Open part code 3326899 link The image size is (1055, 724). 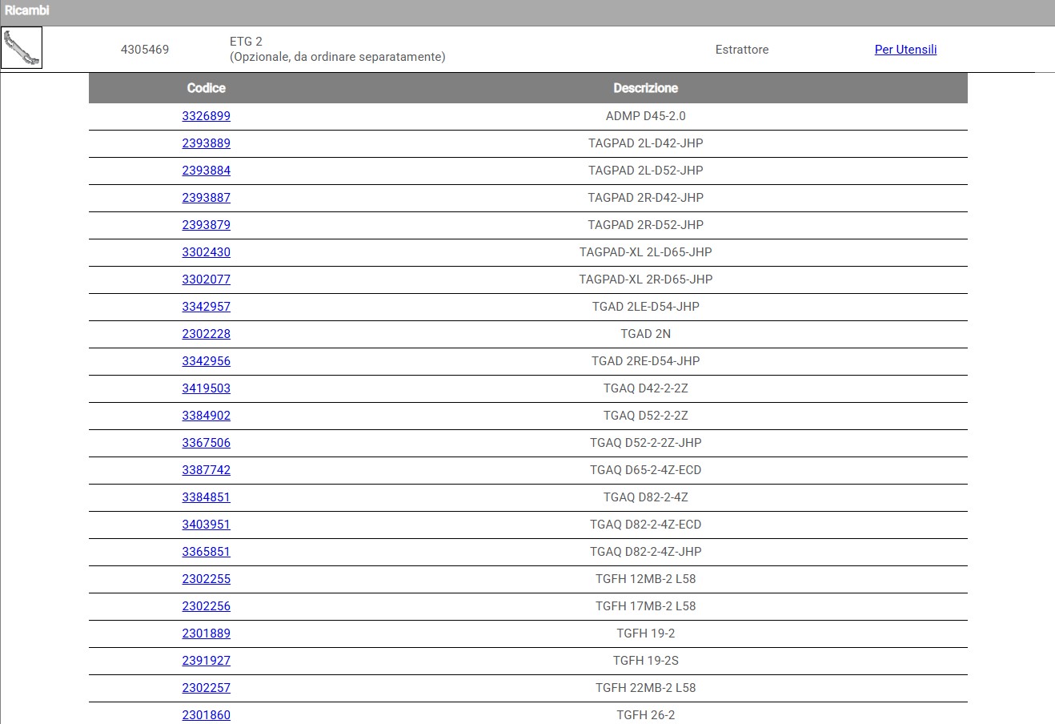(x=206, y=116)
